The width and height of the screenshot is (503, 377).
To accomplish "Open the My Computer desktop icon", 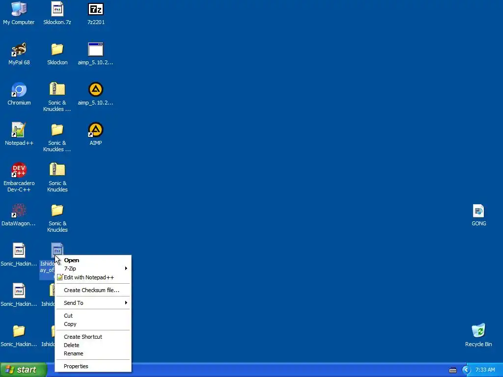I will 19,13.
